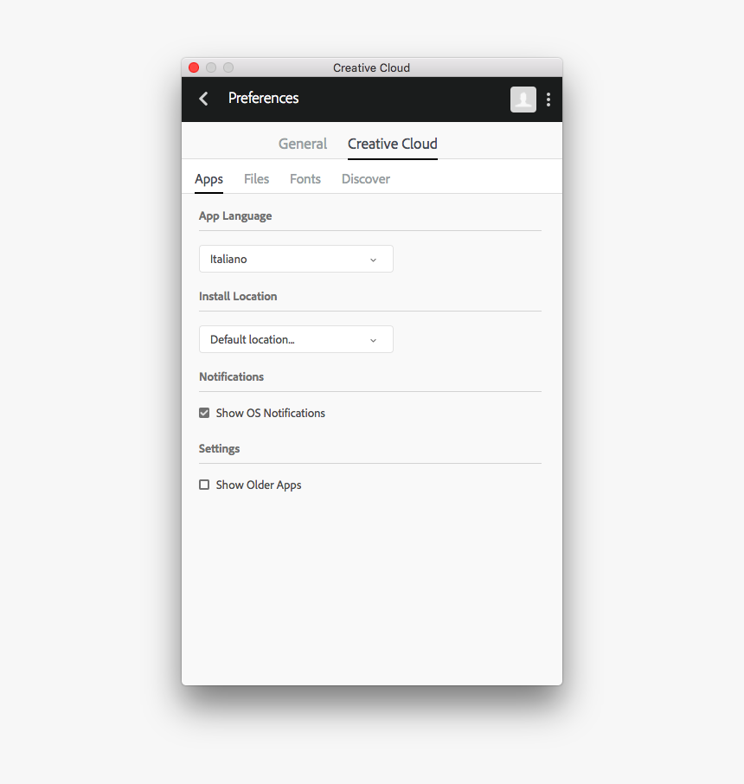The height and width of the screenshot is (784, 744).
Task: Open the Files section
Action: tap(256, 179)
